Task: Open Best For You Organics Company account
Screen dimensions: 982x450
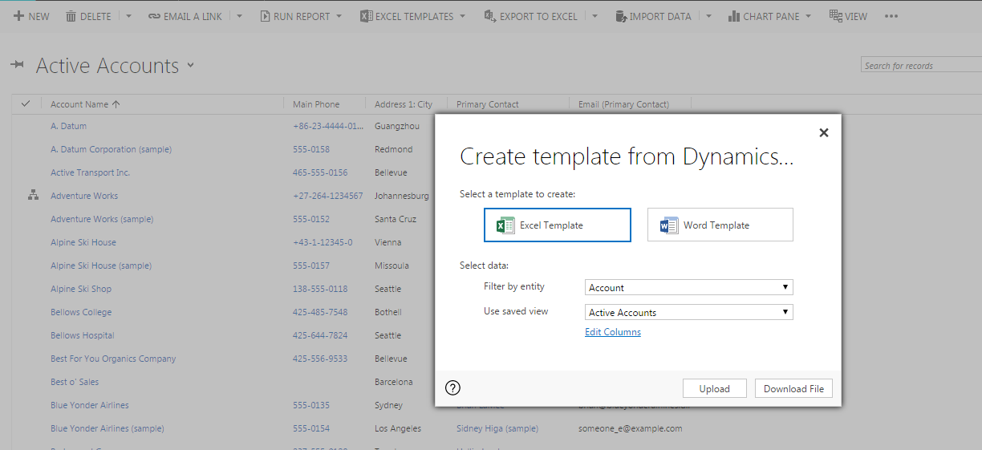Action: point(113,359)
